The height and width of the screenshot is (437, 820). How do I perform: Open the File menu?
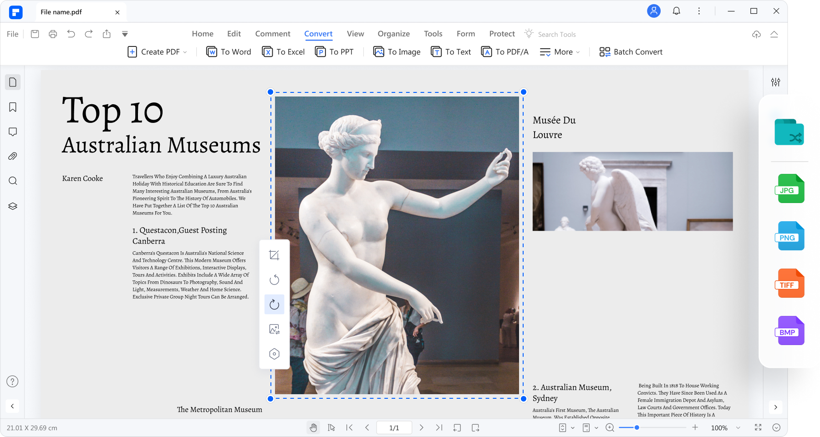coord(13,34)
